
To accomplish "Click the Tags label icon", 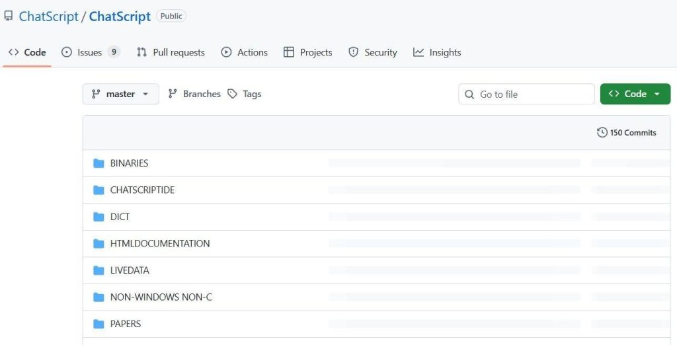I will click(x=233, y=94).
